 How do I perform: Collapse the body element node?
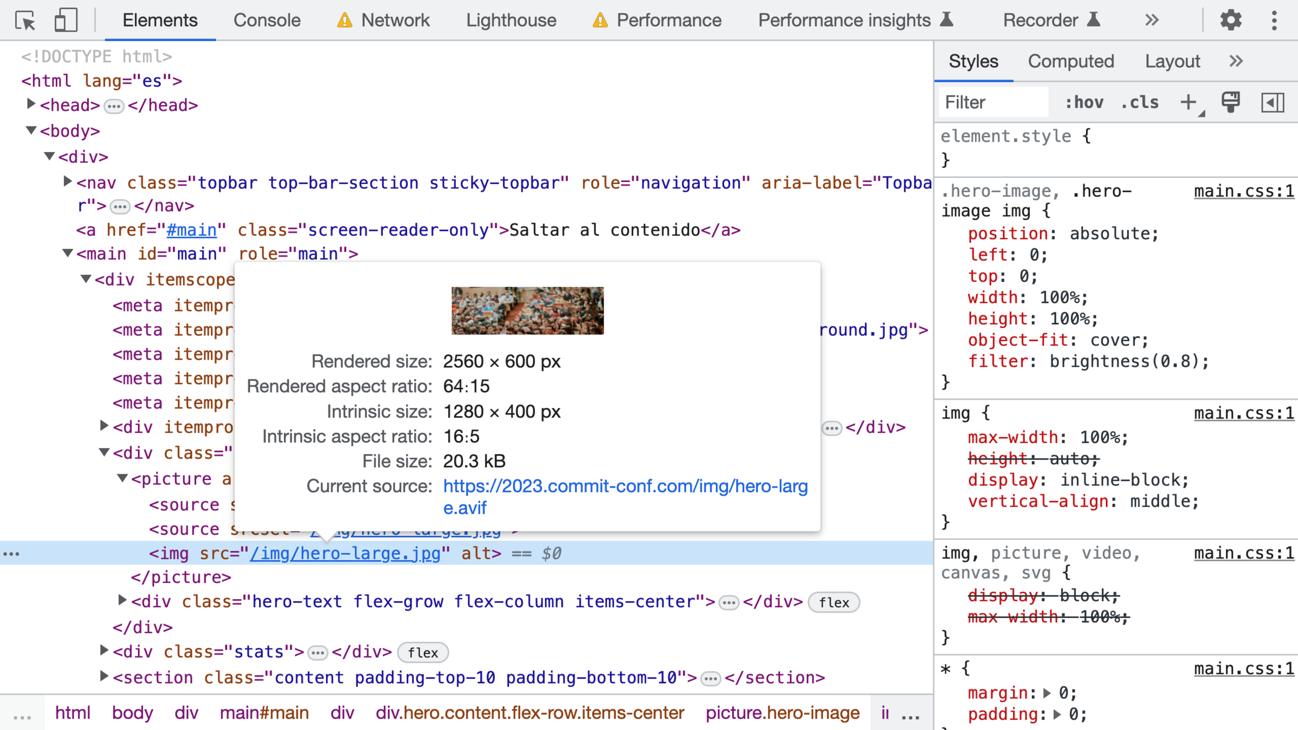[31, 130]
